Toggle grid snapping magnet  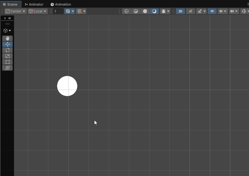click(x=79, y=11)
